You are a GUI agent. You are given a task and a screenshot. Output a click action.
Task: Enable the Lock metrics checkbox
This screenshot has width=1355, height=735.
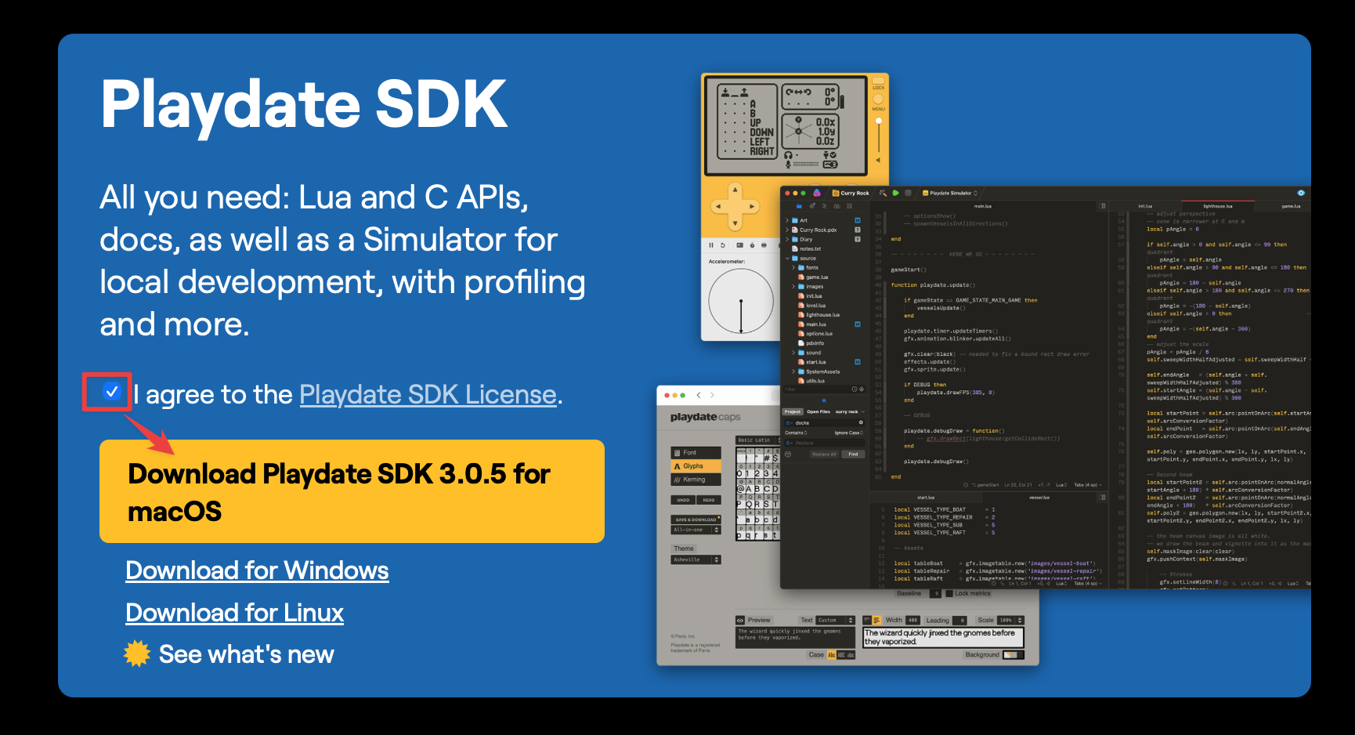(x=949, y=594)
